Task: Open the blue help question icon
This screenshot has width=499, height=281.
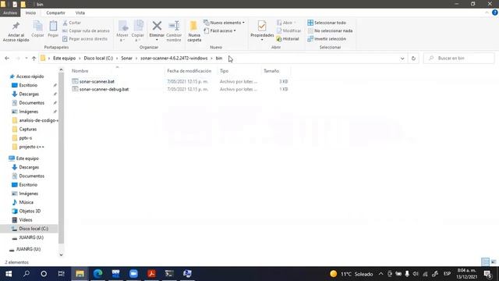Action: click(494, 12)
